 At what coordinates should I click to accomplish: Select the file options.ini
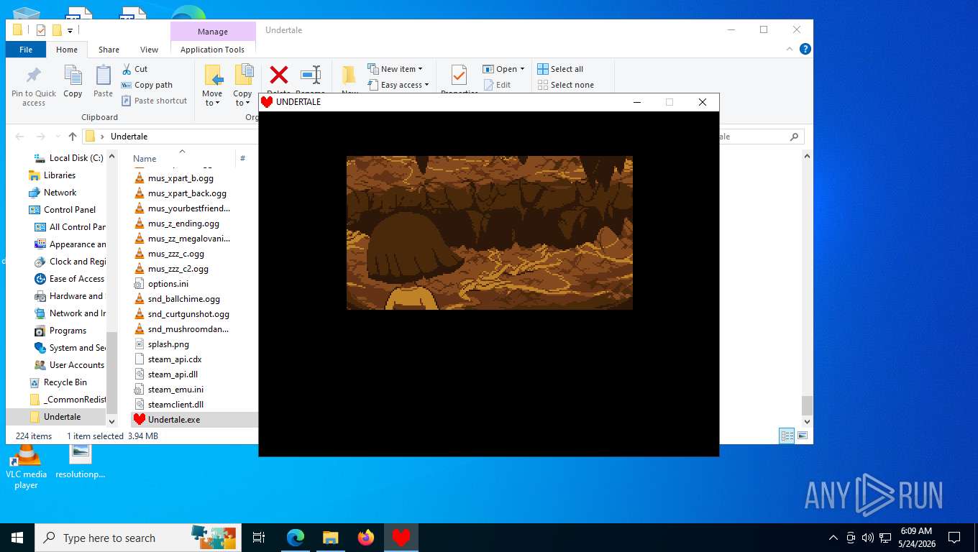pyautogui.click(x=160, y=284)
